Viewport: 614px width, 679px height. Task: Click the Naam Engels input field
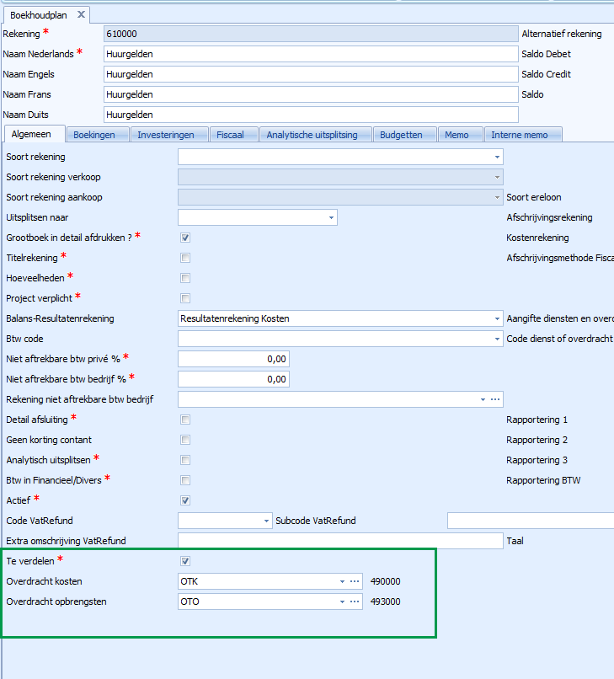(x=310, y=74)
